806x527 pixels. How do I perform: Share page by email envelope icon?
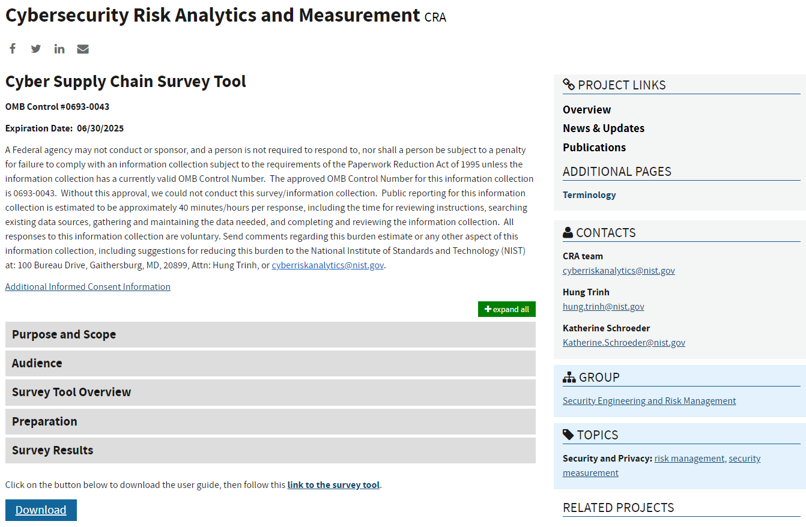[83, 49]
